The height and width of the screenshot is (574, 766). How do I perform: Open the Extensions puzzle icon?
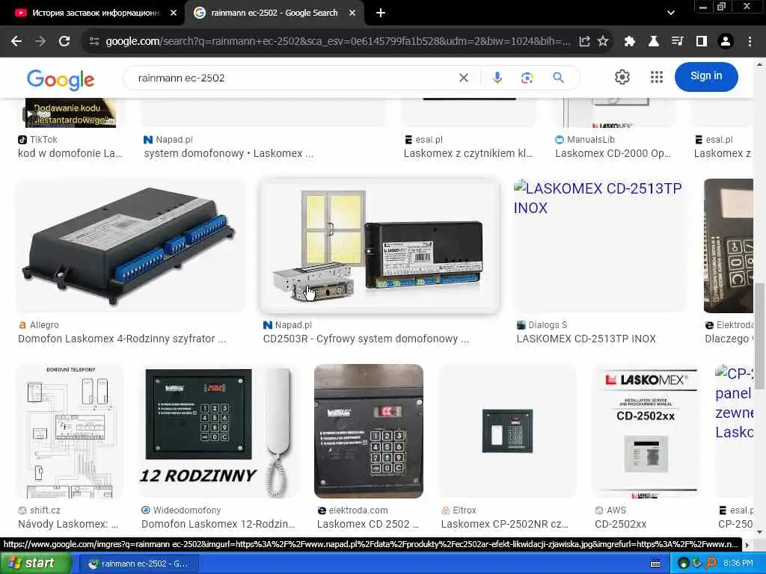[629, 42]
